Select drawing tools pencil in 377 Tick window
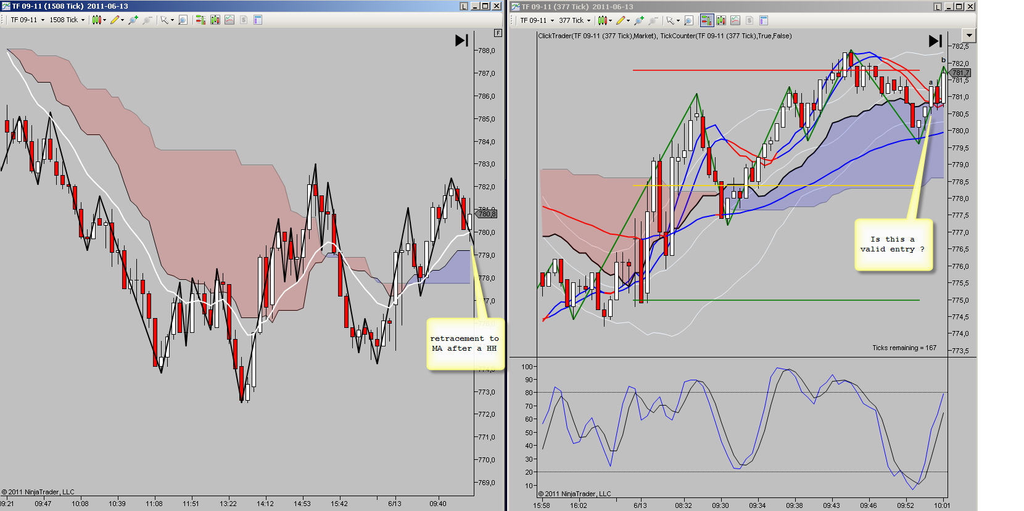The height and width of the screenshot is (511, 1024). click(x=621, y=20)
